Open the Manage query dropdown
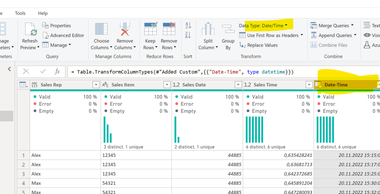 [x=56, y=45]
